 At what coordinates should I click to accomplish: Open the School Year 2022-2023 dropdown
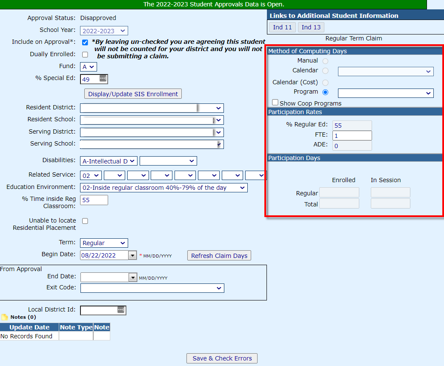104,31
